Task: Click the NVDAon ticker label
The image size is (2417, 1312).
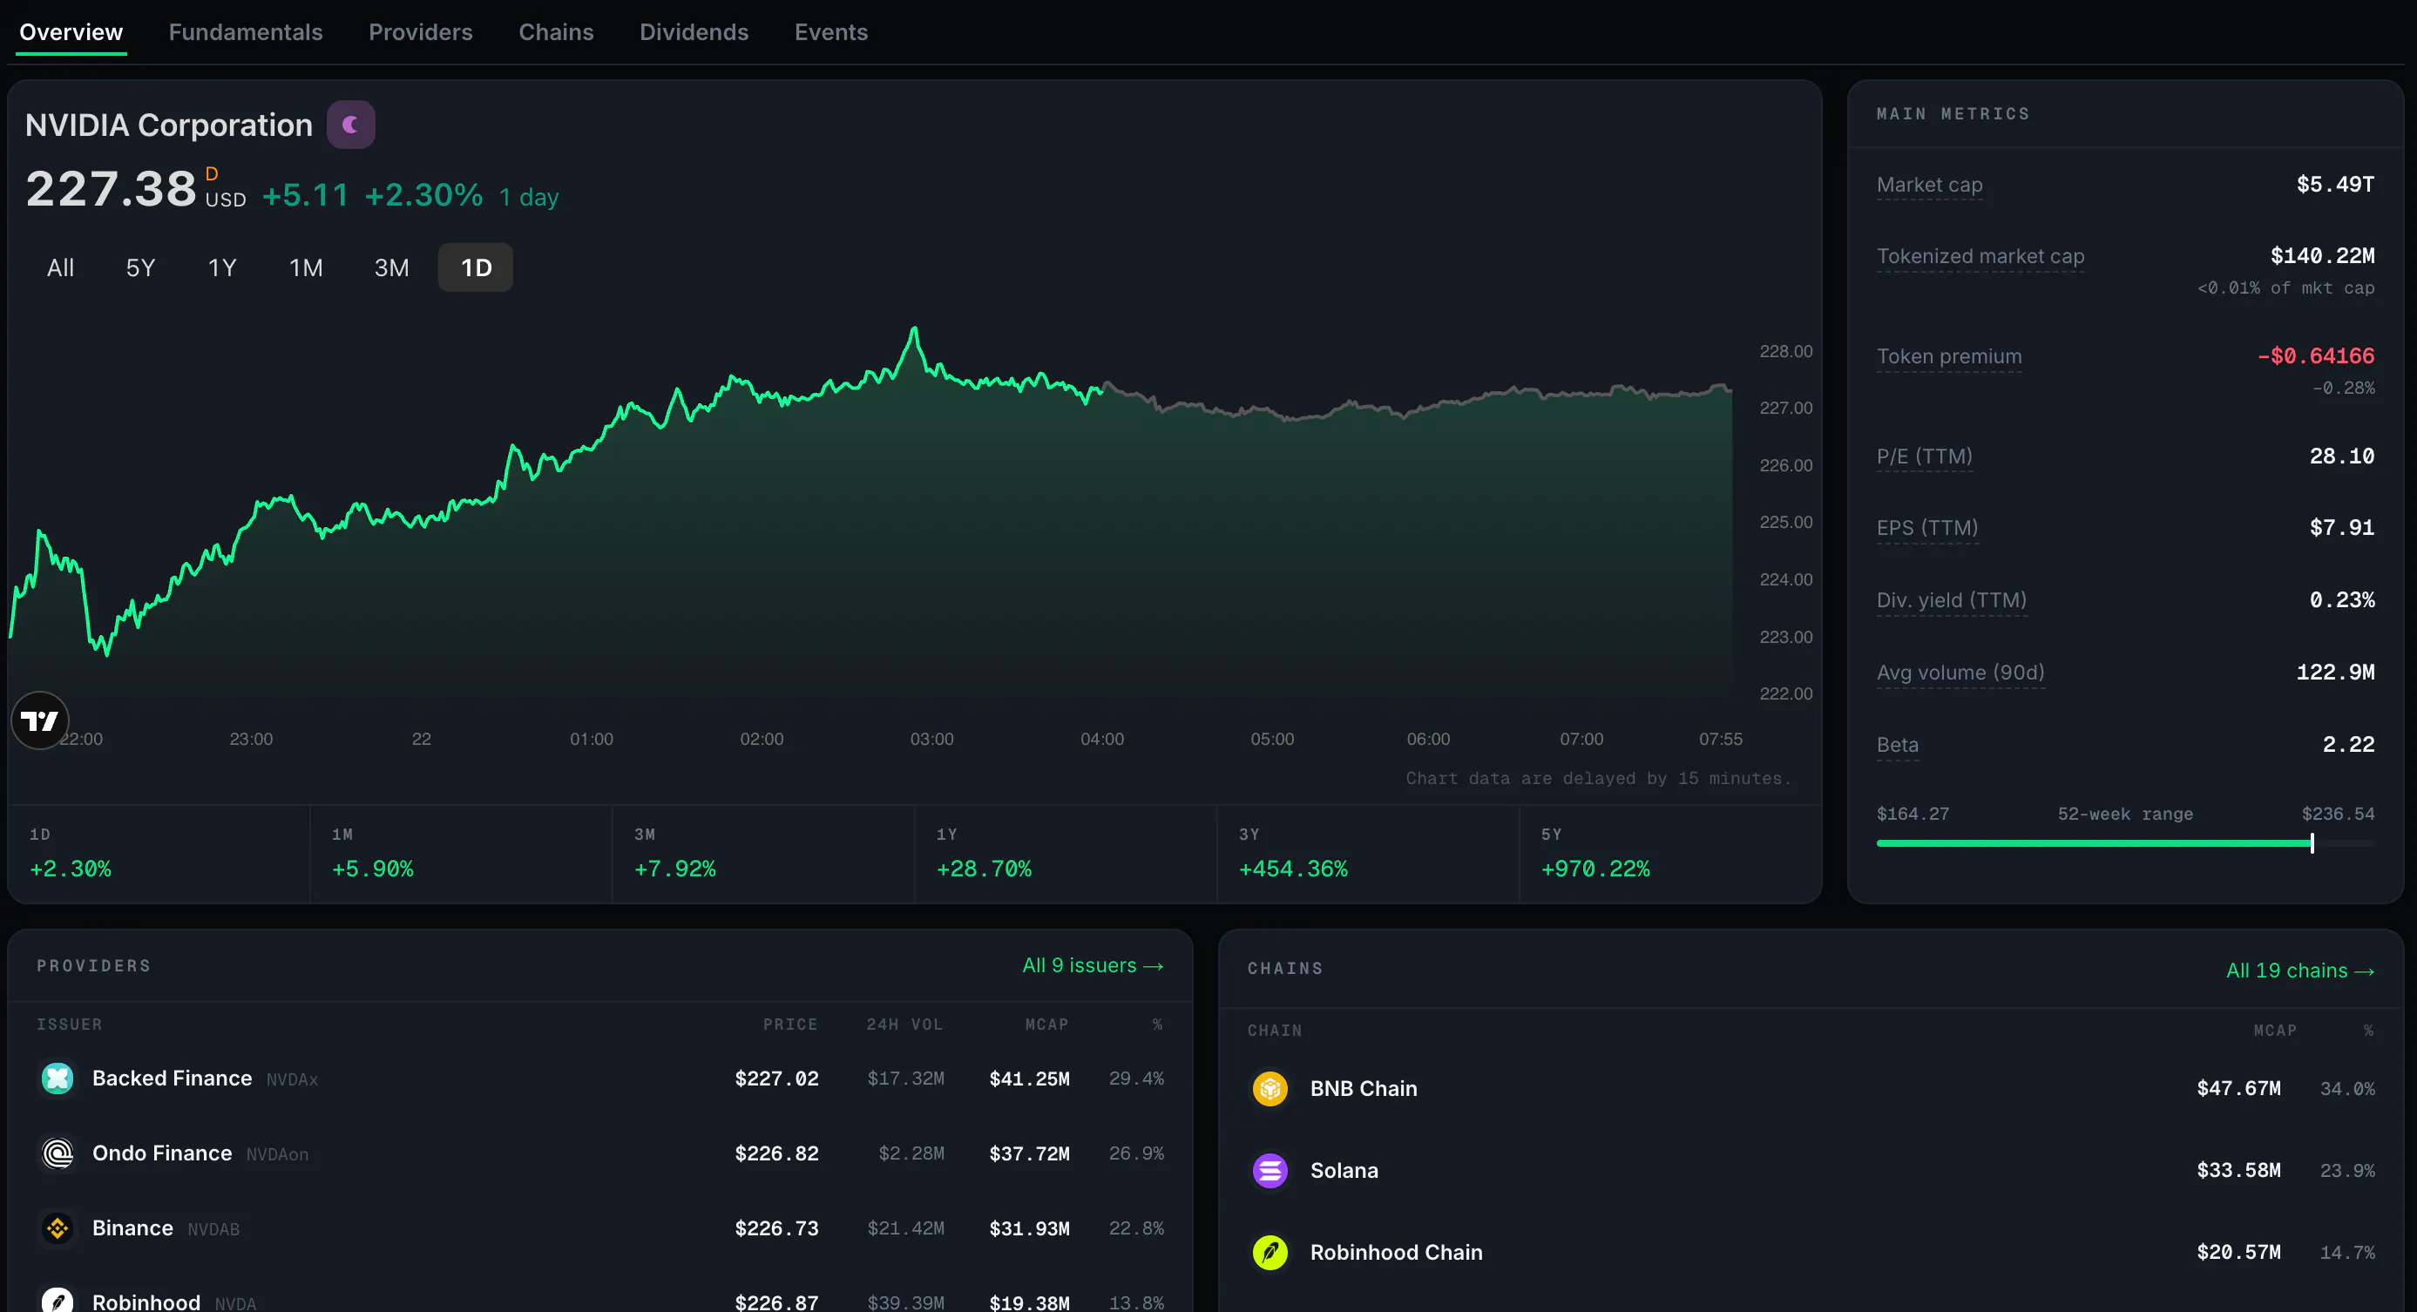Action: [277, 1154]
